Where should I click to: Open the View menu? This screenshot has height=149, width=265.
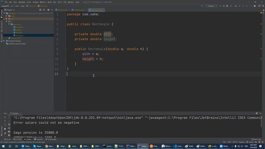pyautogui.click(x=15, y=2)
